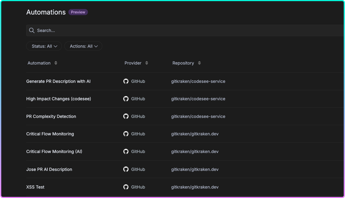Select the GitHub icon beside Critical Flow Monitoring (AI)
This screenshot has width=345, height=198.
(x=126, y=151)
